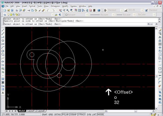Select the Offset tool
163x116 pixels.
(160, 41)
